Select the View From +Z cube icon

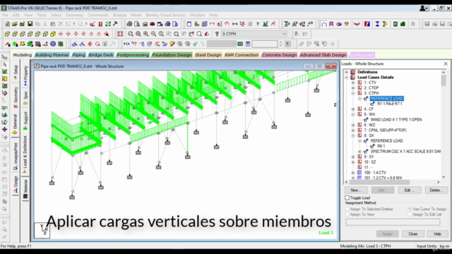pos(7,34)
